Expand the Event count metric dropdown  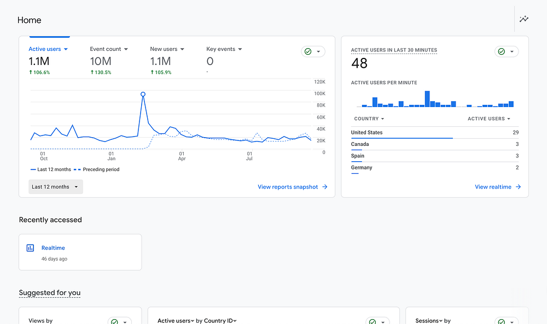tap(109, 49)
